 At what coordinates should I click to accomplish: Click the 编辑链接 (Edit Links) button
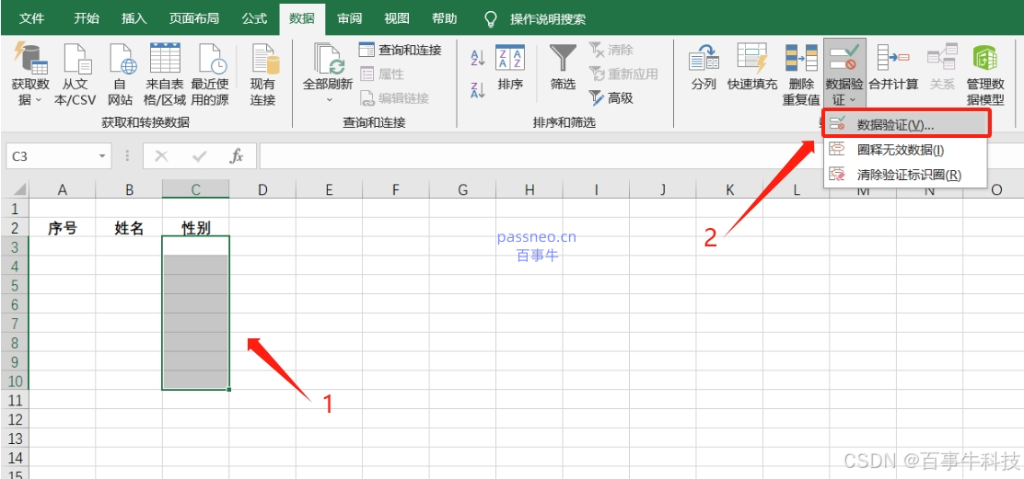pos(394,98)
